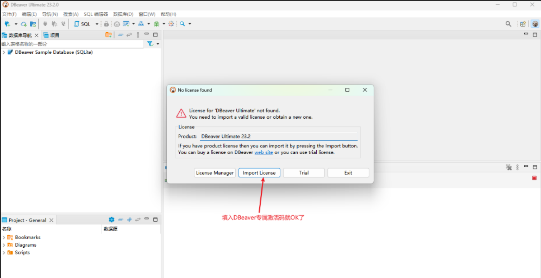Click the project folder icon in main toolbar

(33, 24)
